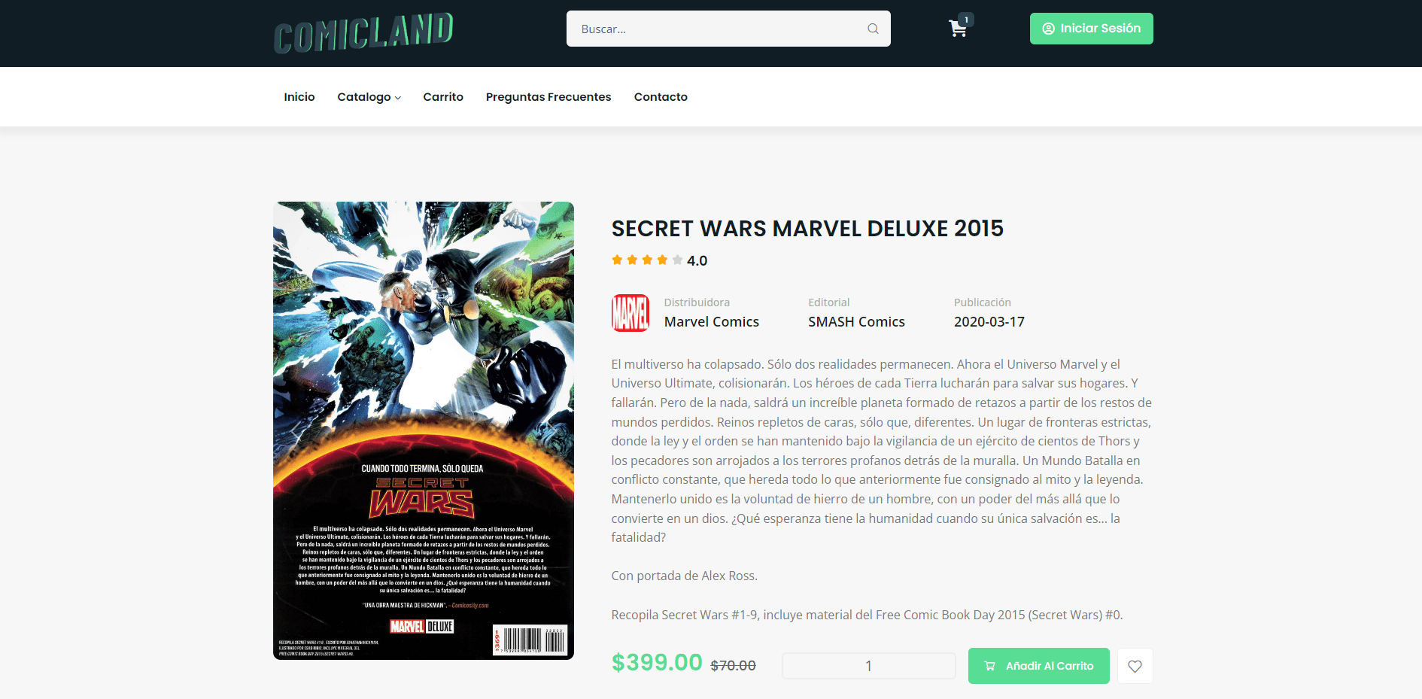The image size is (1422, 699).
Task: Click the SMASH Comics editorial name
Action: [x=856, y=322]
